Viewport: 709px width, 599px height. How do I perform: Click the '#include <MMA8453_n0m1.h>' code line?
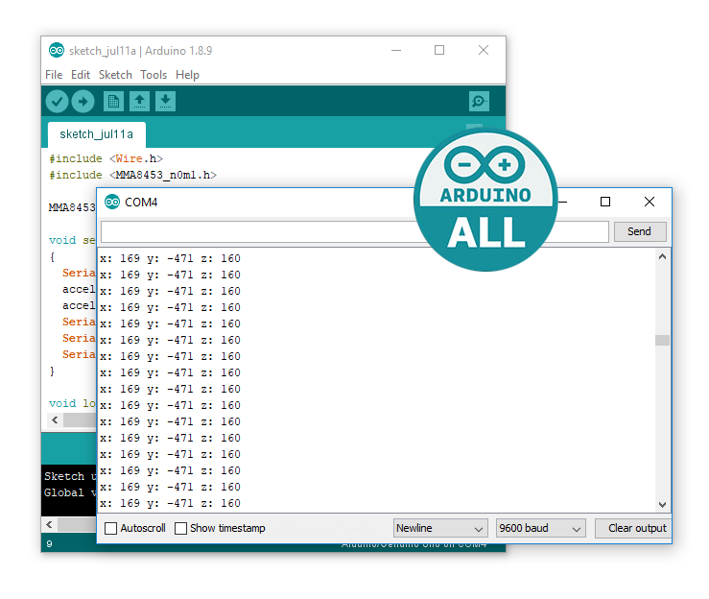(x=132, y=175)
